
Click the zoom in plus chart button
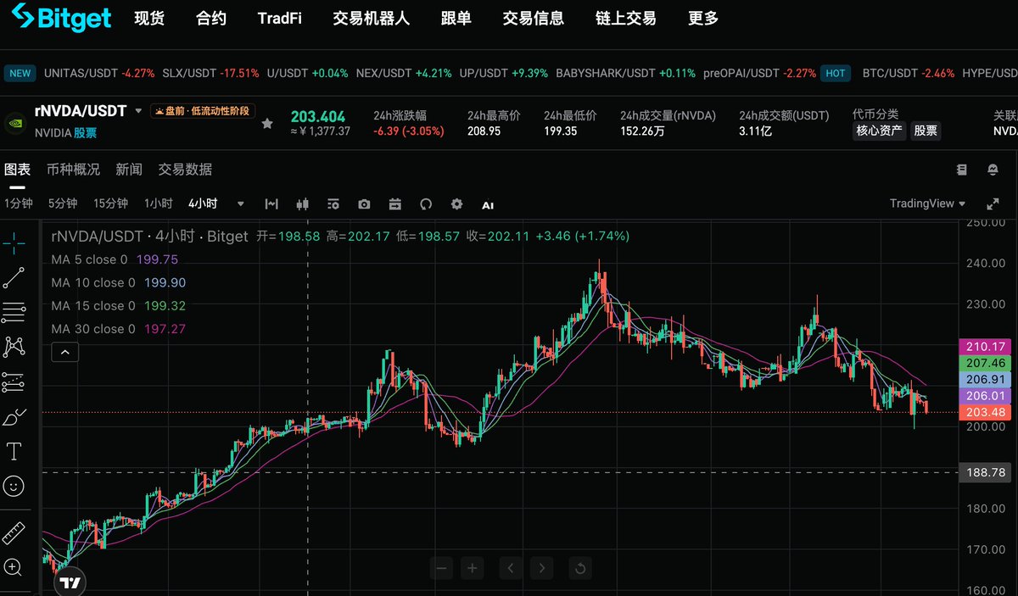pyautogui.click(x=472, y=567)
